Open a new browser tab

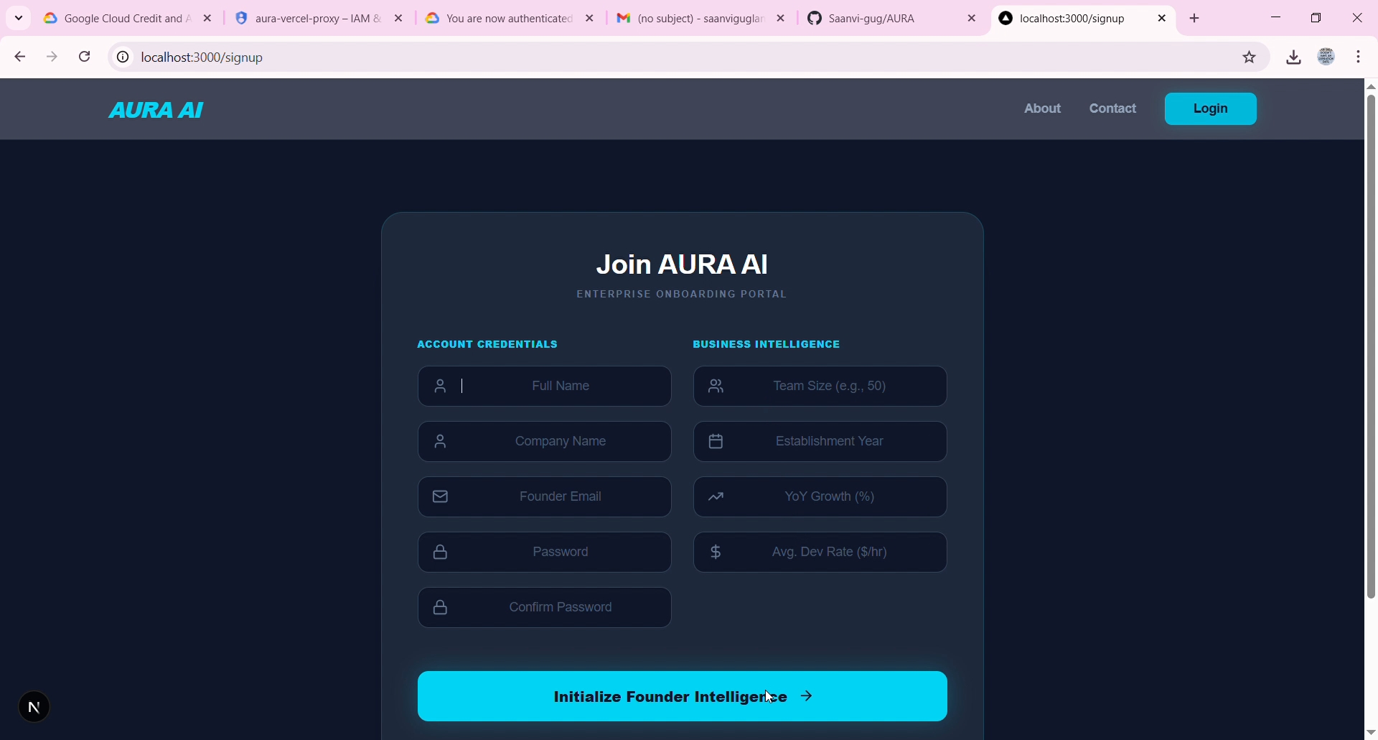pyautogui.click(x=1196, y=19)
